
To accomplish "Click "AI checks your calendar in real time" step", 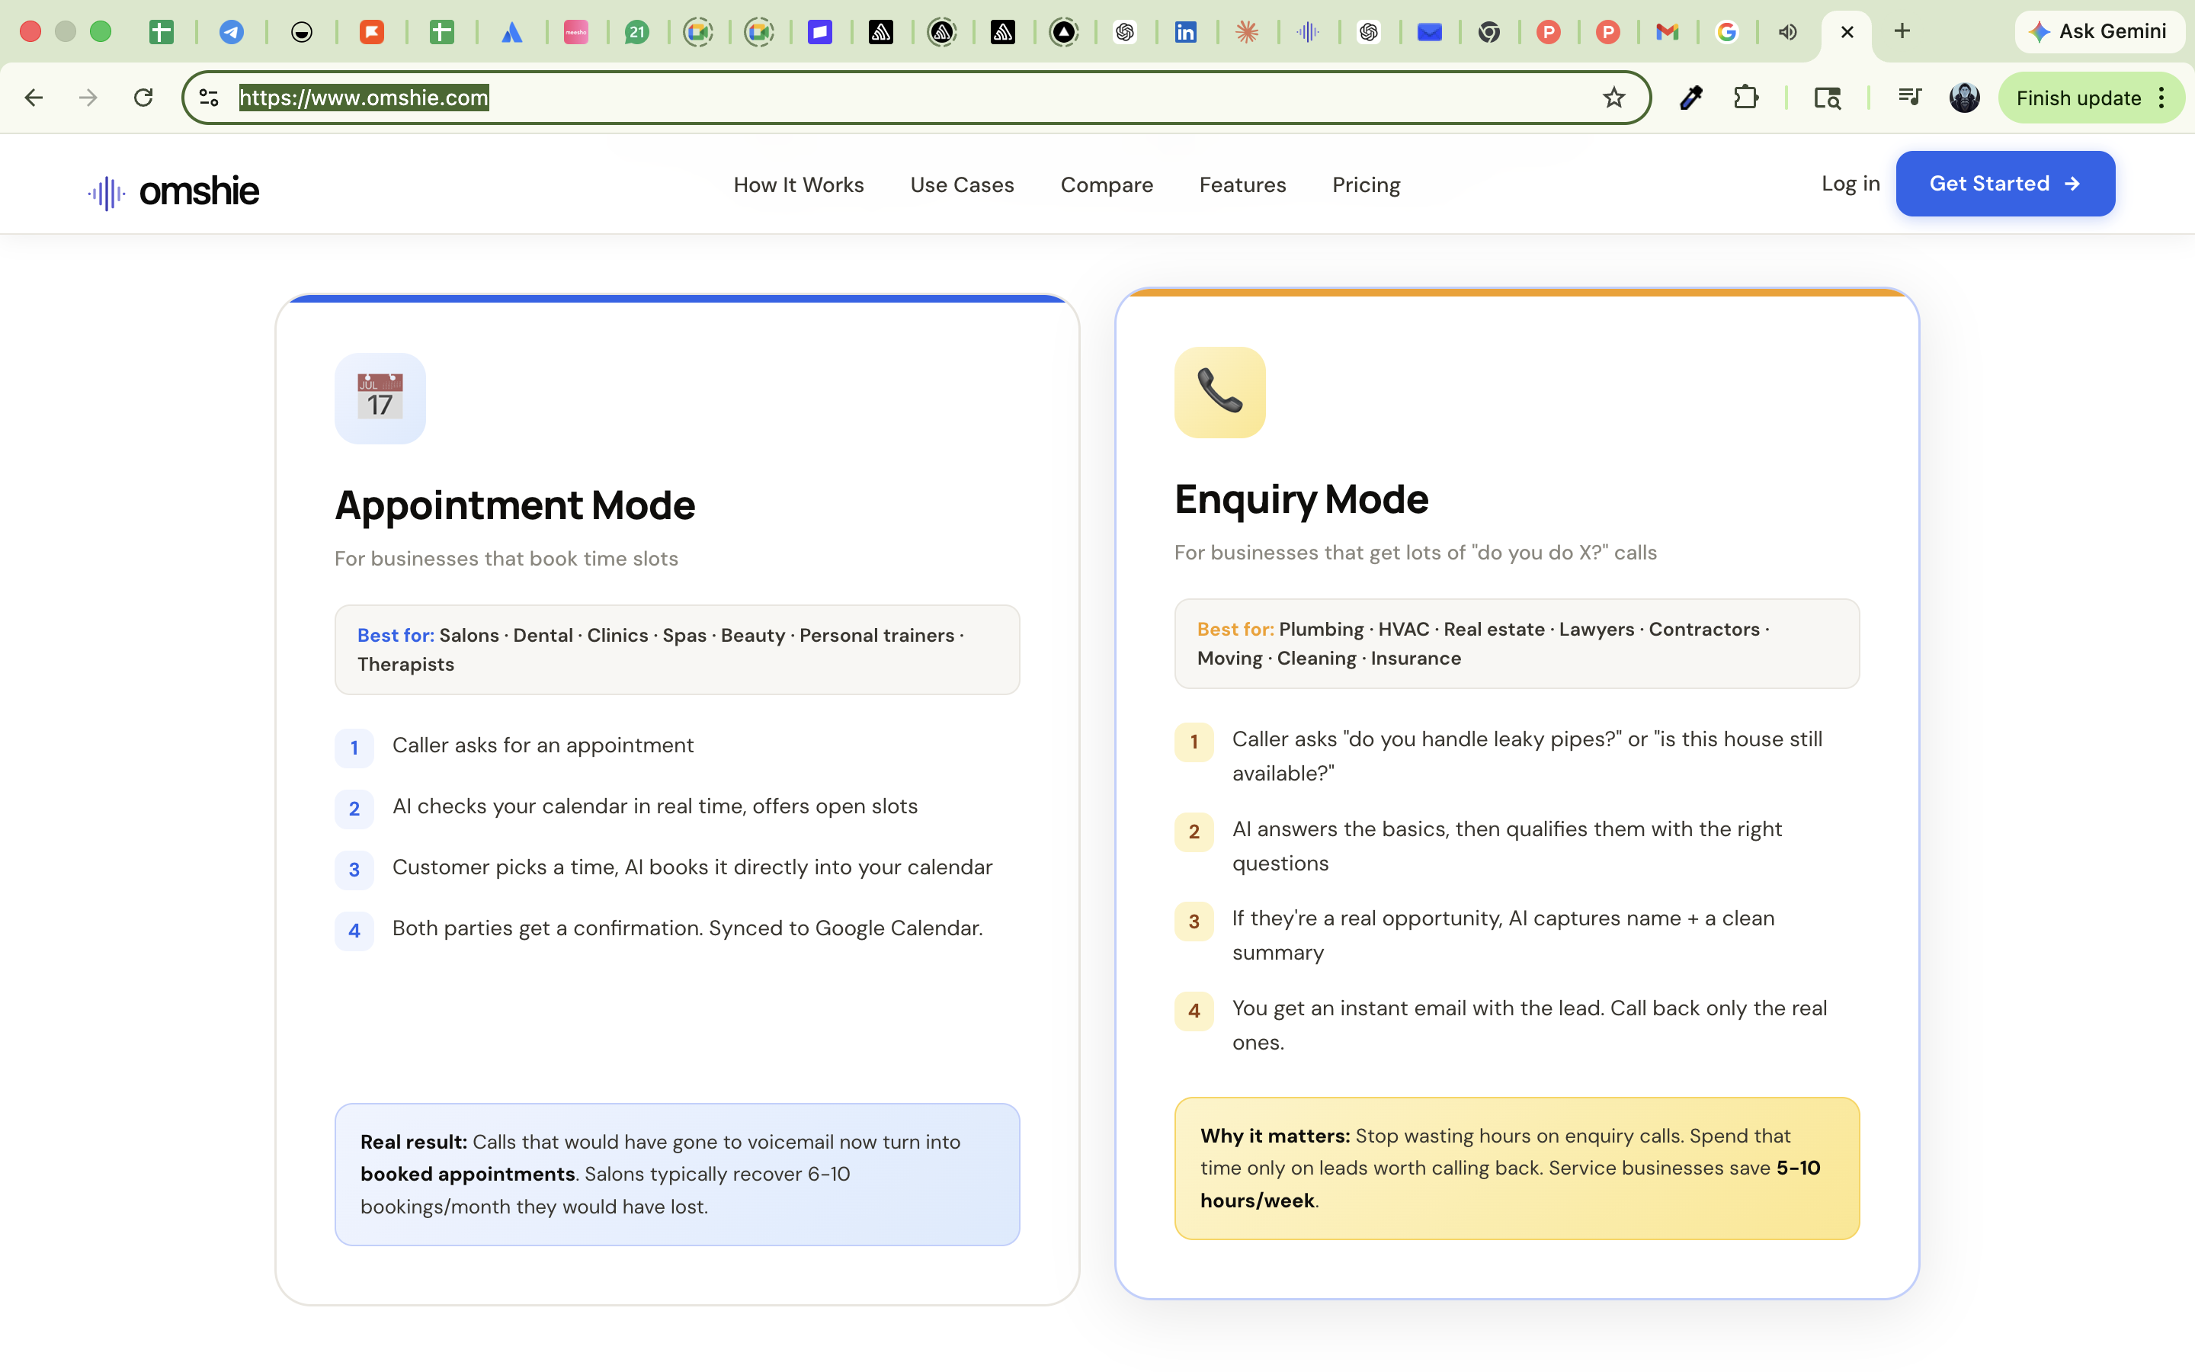I will tap(655, 806).
